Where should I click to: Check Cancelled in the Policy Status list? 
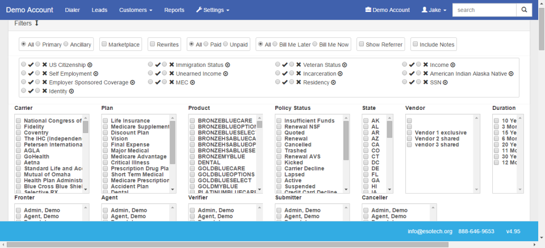279,144
